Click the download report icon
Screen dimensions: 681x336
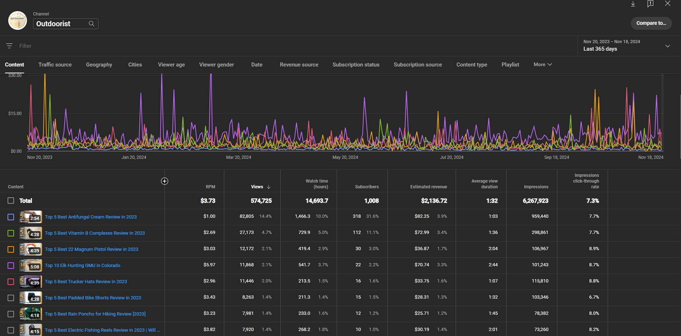pos(633,4)
